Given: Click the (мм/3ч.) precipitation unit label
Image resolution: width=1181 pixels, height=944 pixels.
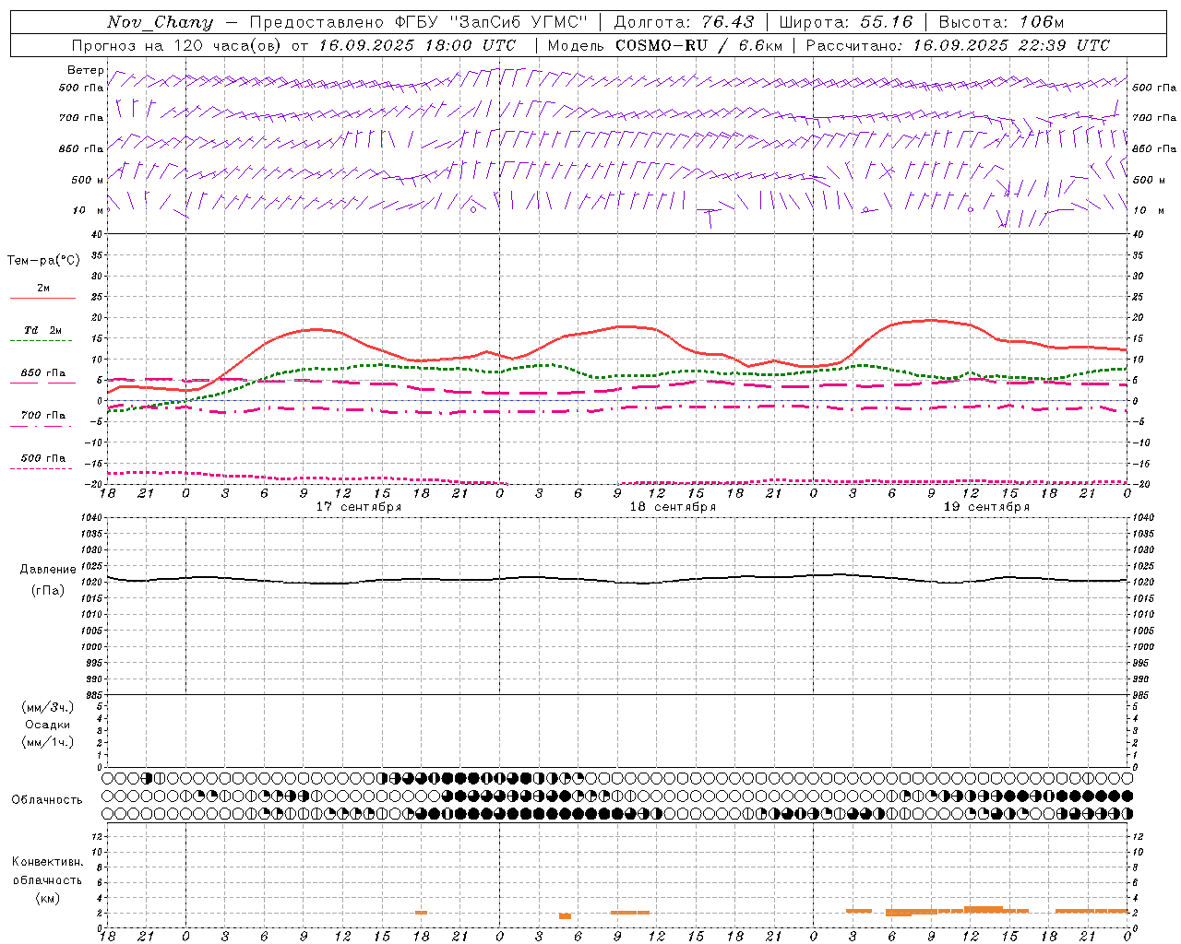Looking at the screenshot, I should (x=48, y=707).
